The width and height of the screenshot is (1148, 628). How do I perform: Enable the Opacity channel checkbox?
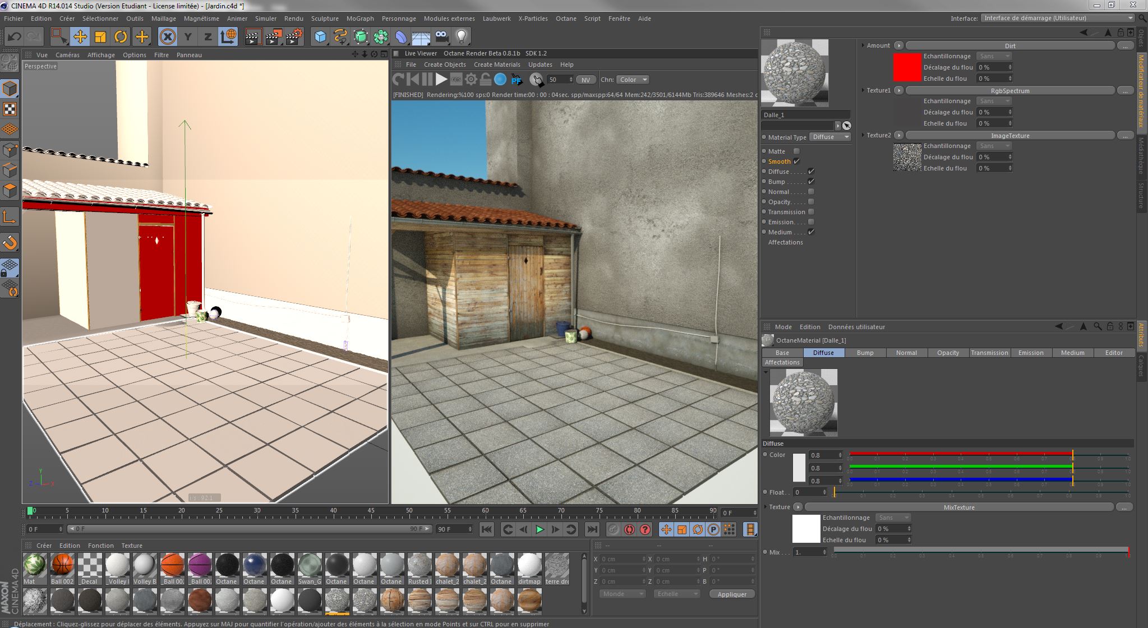tap(811, 202)
